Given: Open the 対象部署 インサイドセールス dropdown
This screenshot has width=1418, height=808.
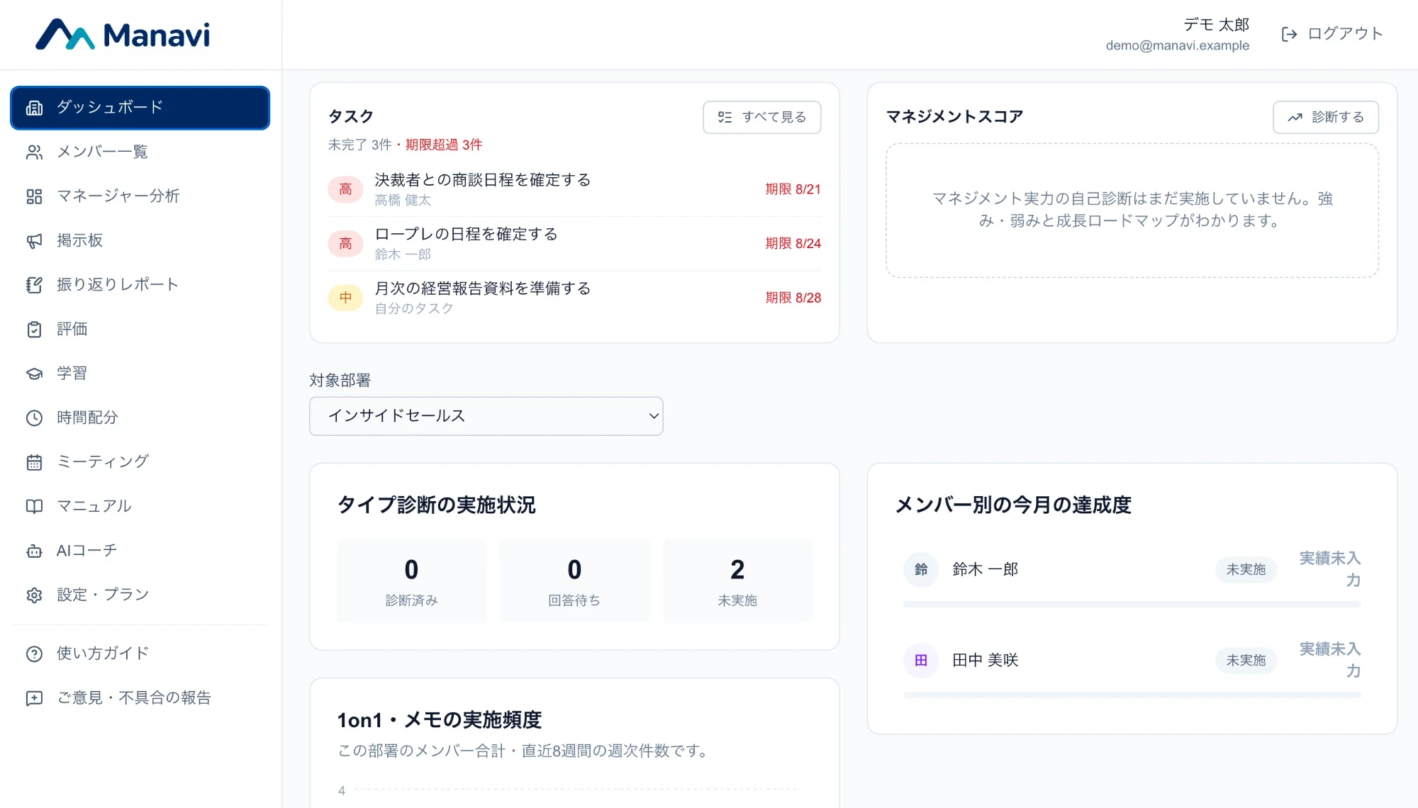Looking at the screenshot, I should (x=486, y=416).
